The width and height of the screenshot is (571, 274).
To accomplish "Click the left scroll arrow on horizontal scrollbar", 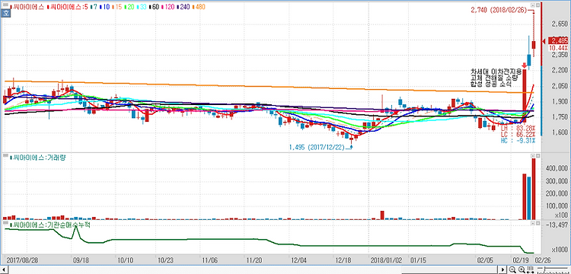I will pos(5,269).
